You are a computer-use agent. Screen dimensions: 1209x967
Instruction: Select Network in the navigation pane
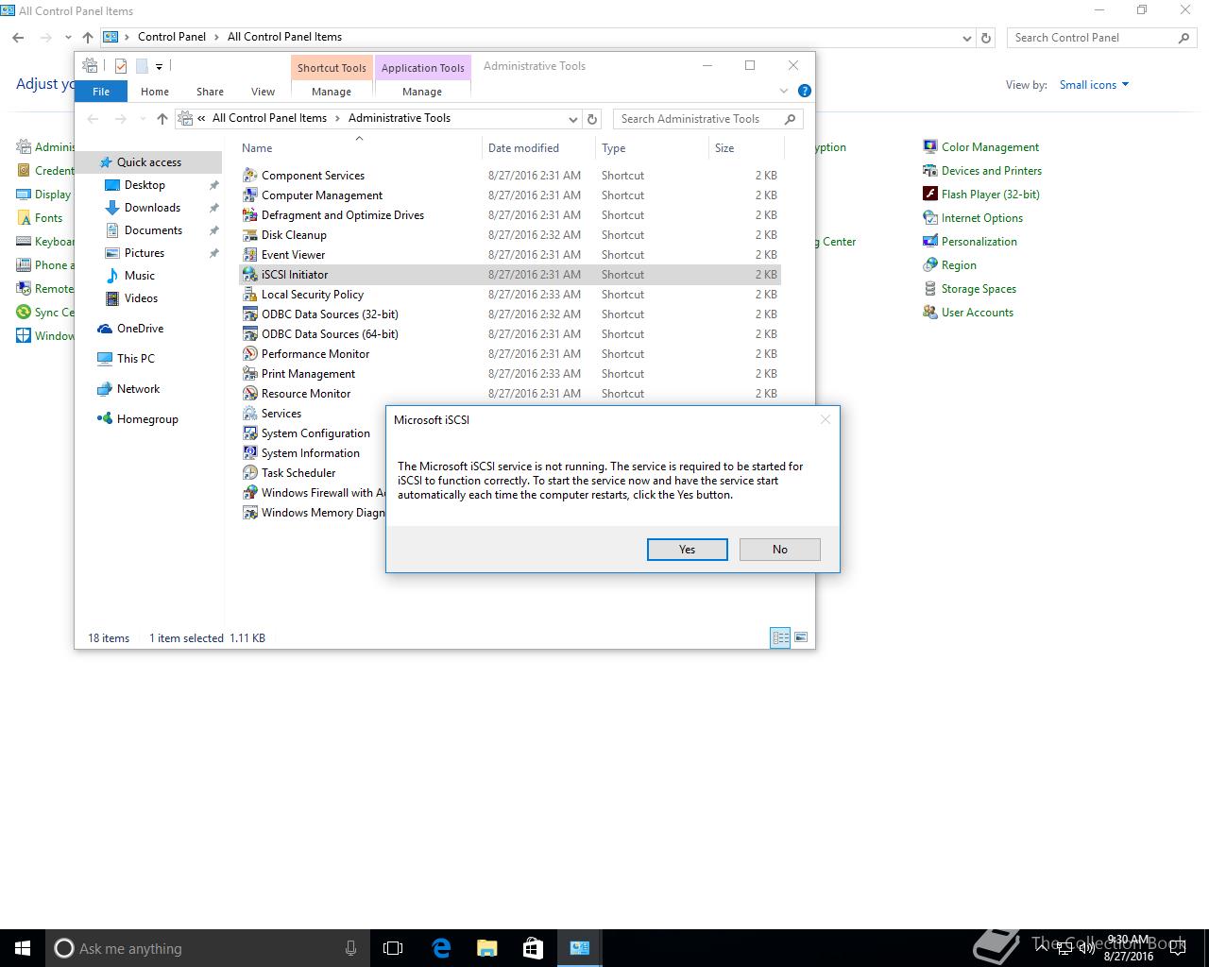coord(138,389)
